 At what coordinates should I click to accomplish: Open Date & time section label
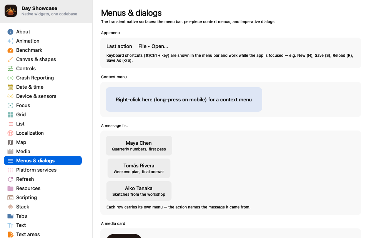click(x=30, y=87)
